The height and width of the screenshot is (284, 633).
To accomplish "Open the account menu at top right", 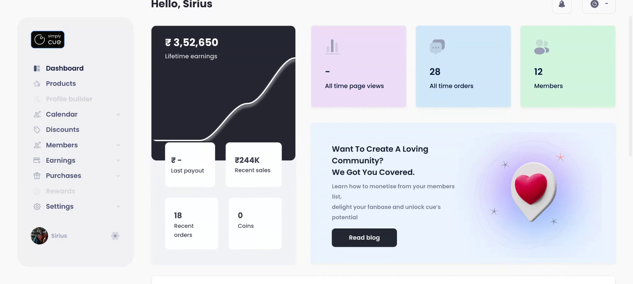I will [599, 4].
